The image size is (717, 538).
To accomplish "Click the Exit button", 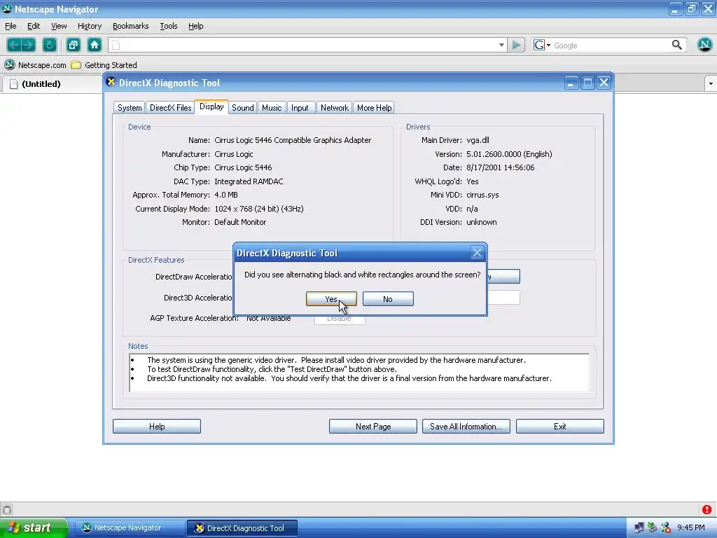I will coord(559,427).
